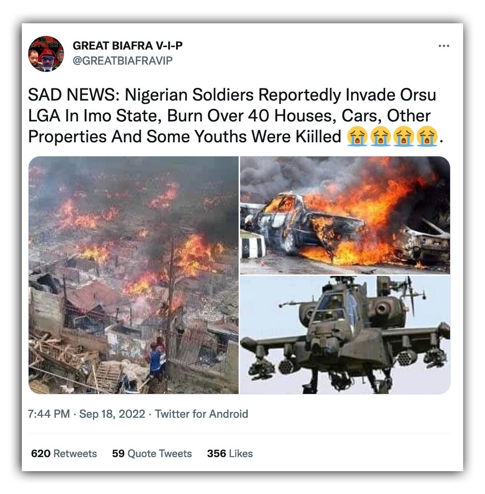The height and width of the screenshot is (494, 485).
Task: Click the third crying emoji in tweet
Action: coord(404,136)
